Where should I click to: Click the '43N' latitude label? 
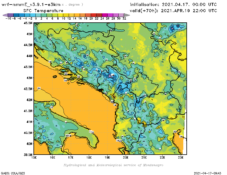(x=29, y=78)
